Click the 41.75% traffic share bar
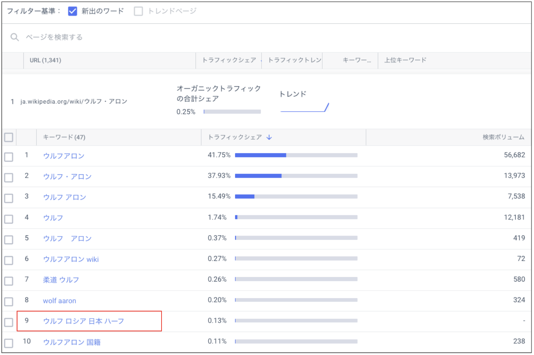 coord(296,155)
